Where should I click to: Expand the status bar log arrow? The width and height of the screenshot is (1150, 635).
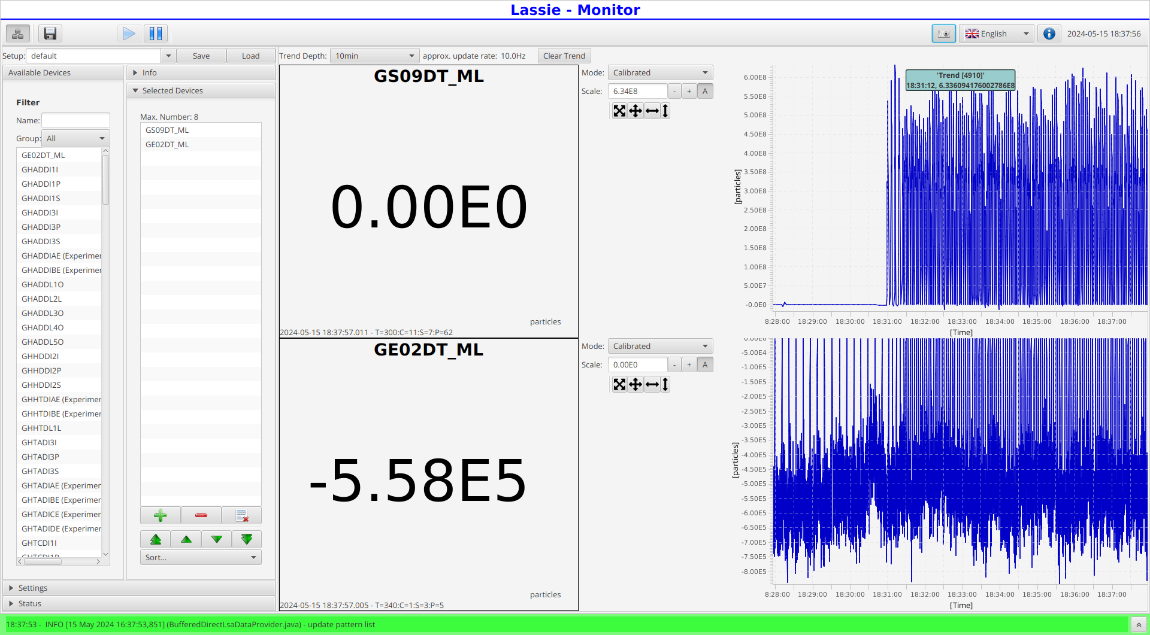click(1139, 625)
